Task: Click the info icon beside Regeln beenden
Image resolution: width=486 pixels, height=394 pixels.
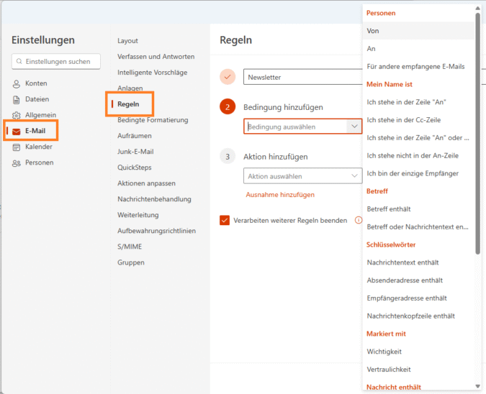Action: [x=358, y=220]
